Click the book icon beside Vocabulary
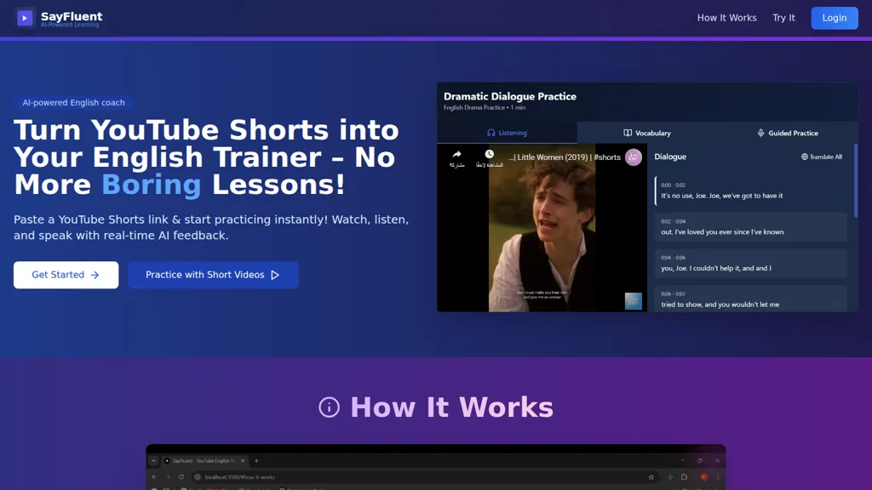Viewport: 872px width, 490px height. coord(628,133)
